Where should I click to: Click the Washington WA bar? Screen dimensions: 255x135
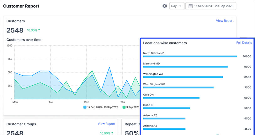(183, 77)
